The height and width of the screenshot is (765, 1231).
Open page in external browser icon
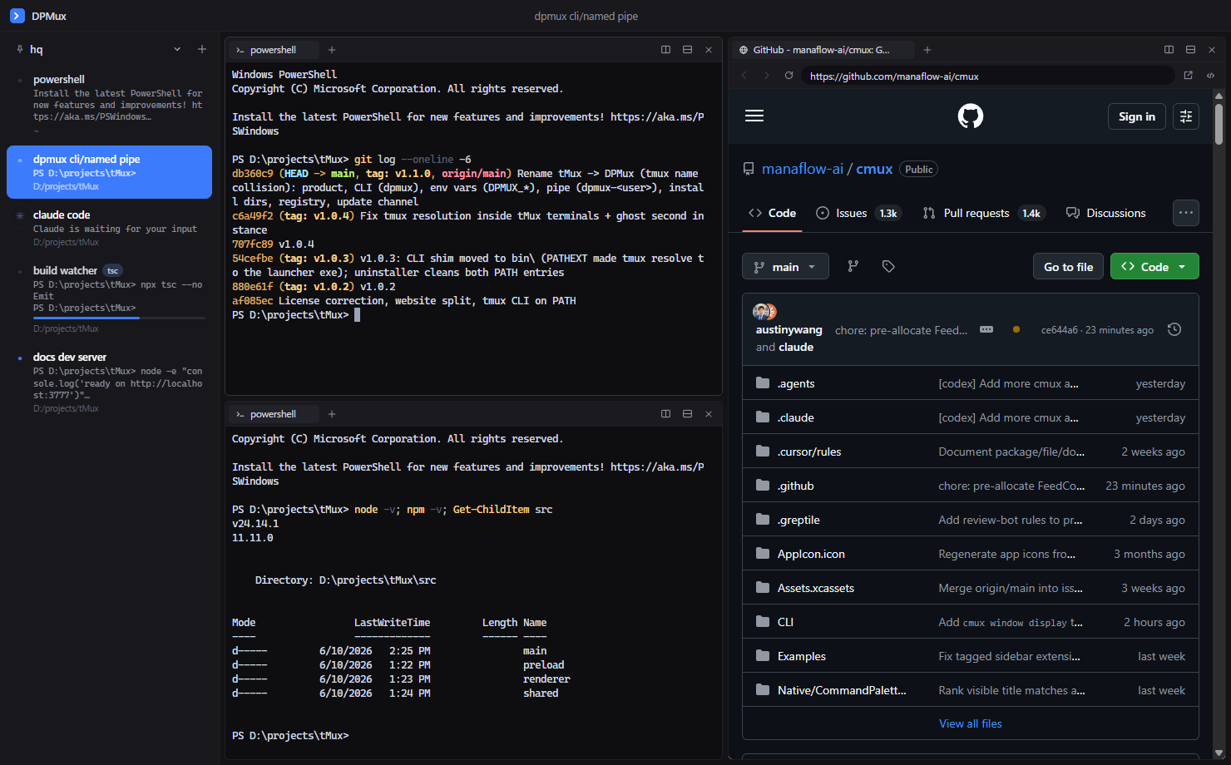(x=1189, y=76)
